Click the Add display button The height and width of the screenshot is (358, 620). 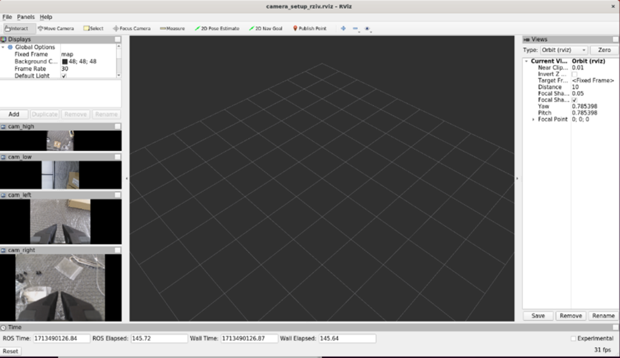click(x=14, y=114)
